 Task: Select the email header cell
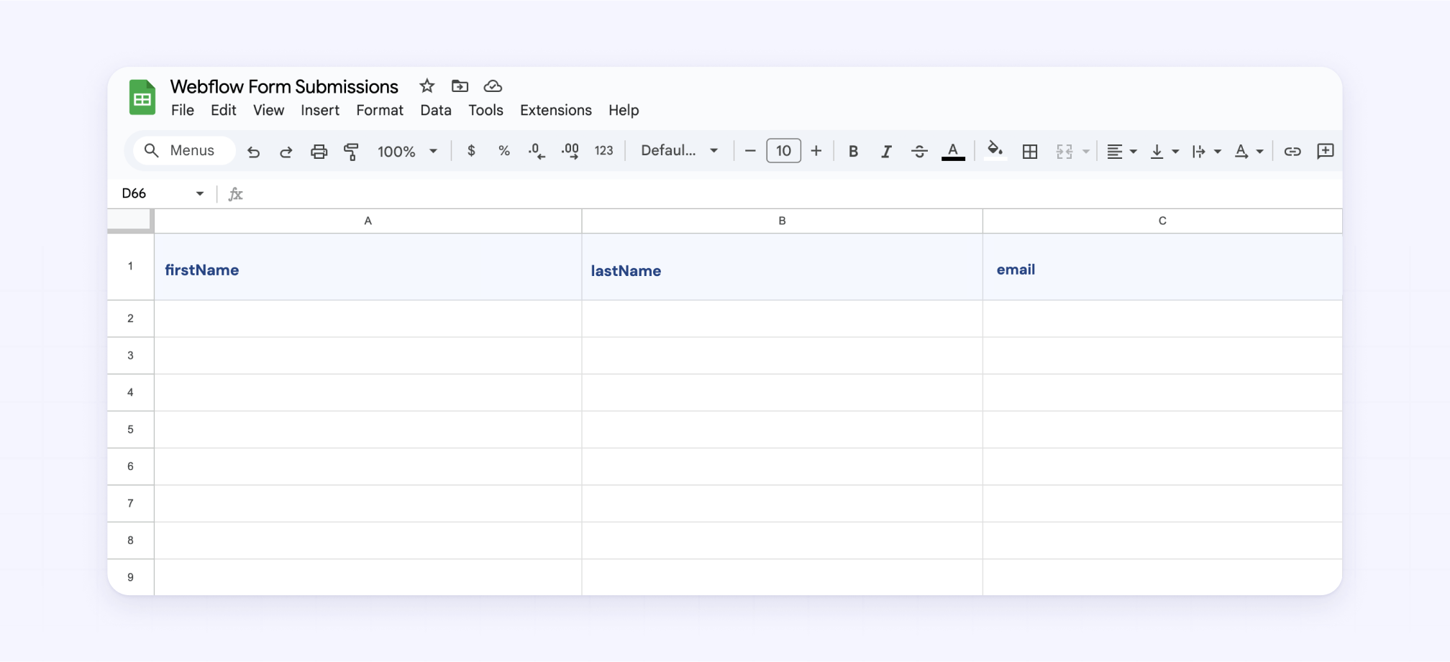tap(1162, 267)
